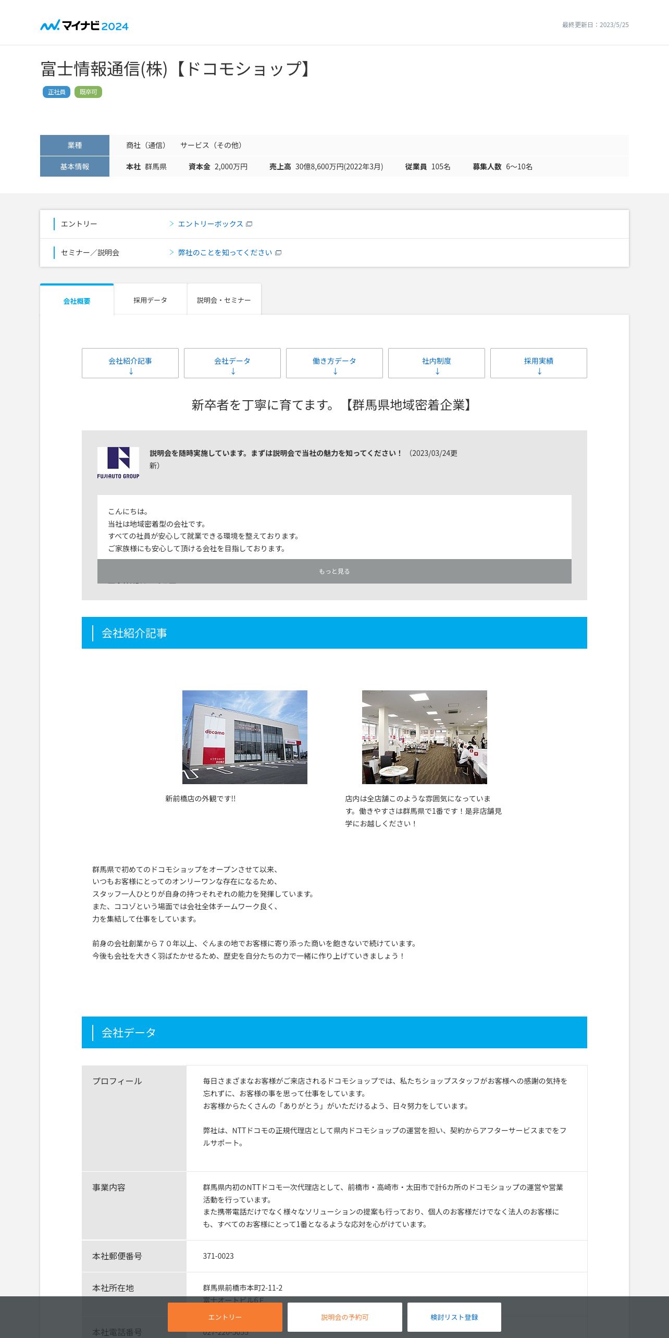
Task: Click the サービス（その他） industry text
Action: (213, 145)
